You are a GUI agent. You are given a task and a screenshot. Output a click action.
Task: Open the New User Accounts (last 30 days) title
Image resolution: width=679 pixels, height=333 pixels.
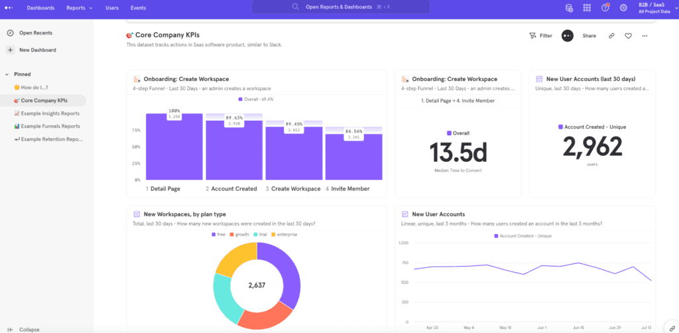coord(591,79)
